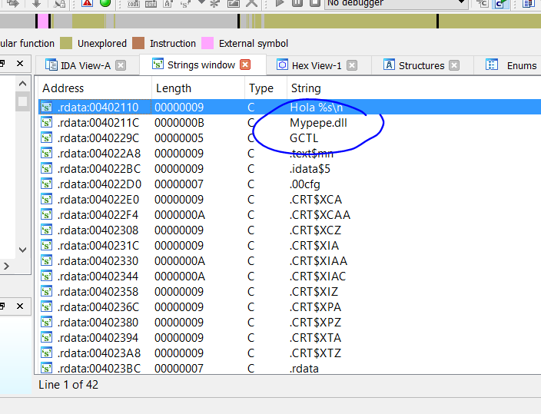Click string icon of .rdata row

click(48, 369)
